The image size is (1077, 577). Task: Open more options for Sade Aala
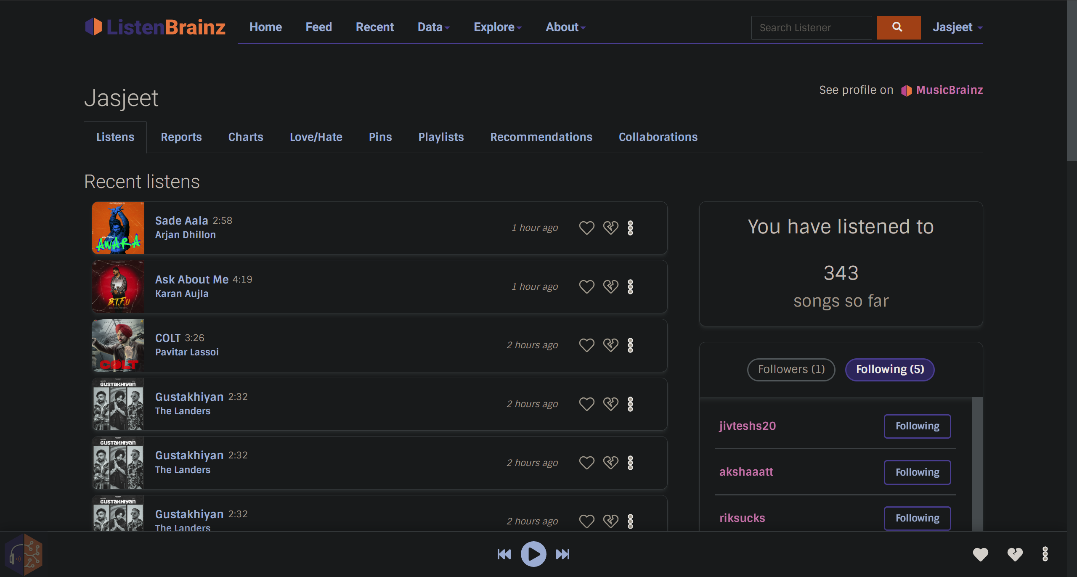coord(630,228)
